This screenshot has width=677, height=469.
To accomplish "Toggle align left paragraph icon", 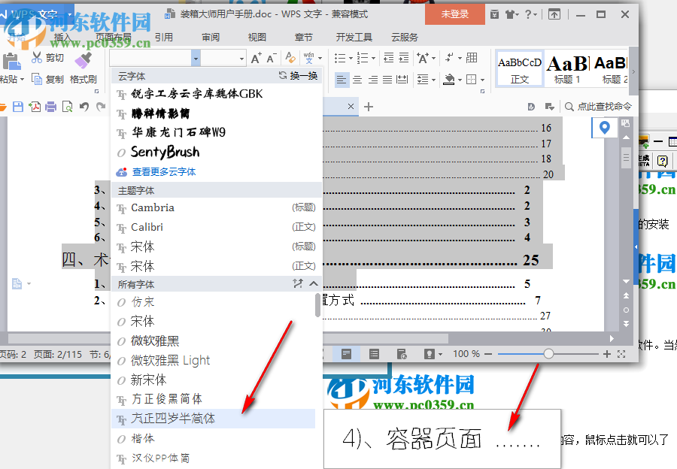I will click(x=342, y=80).
